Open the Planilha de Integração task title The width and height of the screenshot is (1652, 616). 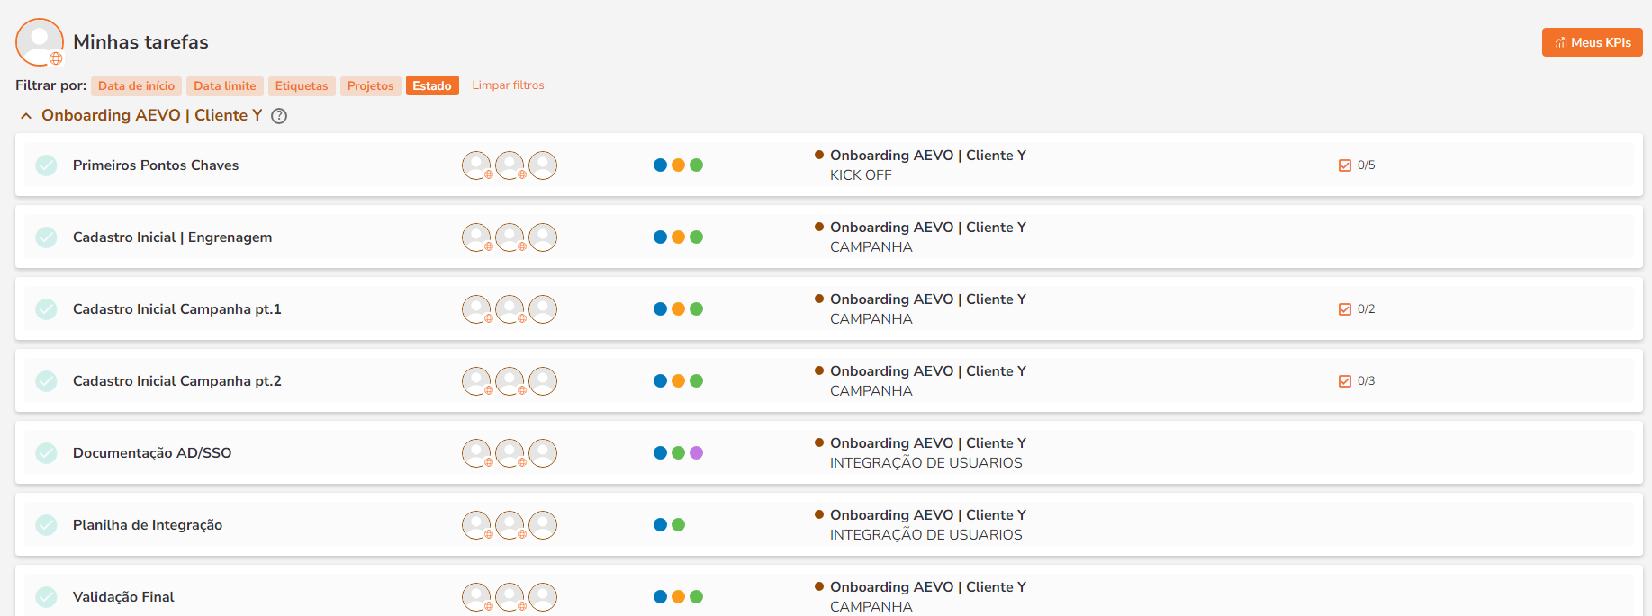tap(148, 525)
